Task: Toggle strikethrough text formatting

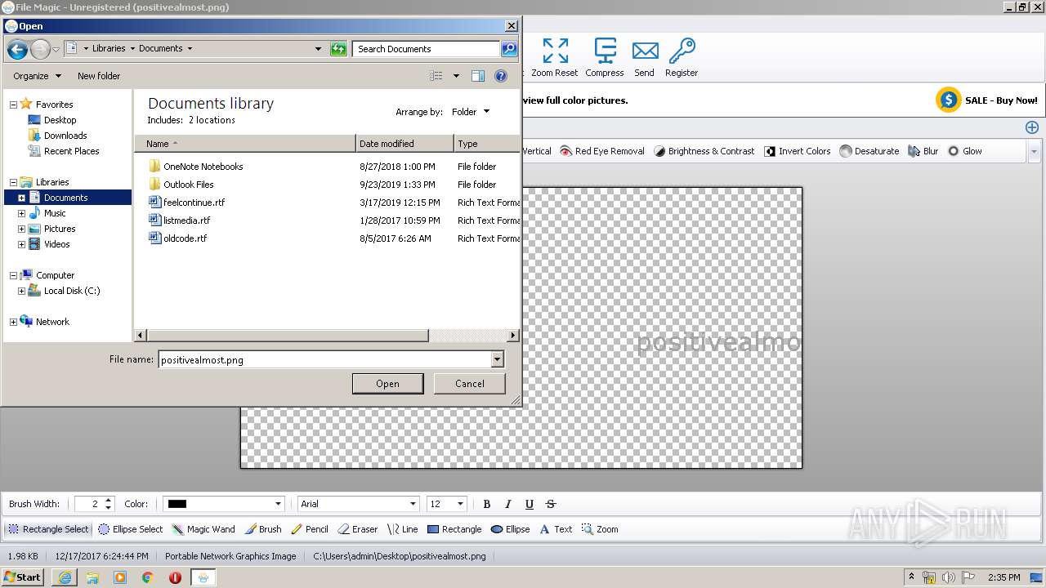Action: [x=551, y=504]
